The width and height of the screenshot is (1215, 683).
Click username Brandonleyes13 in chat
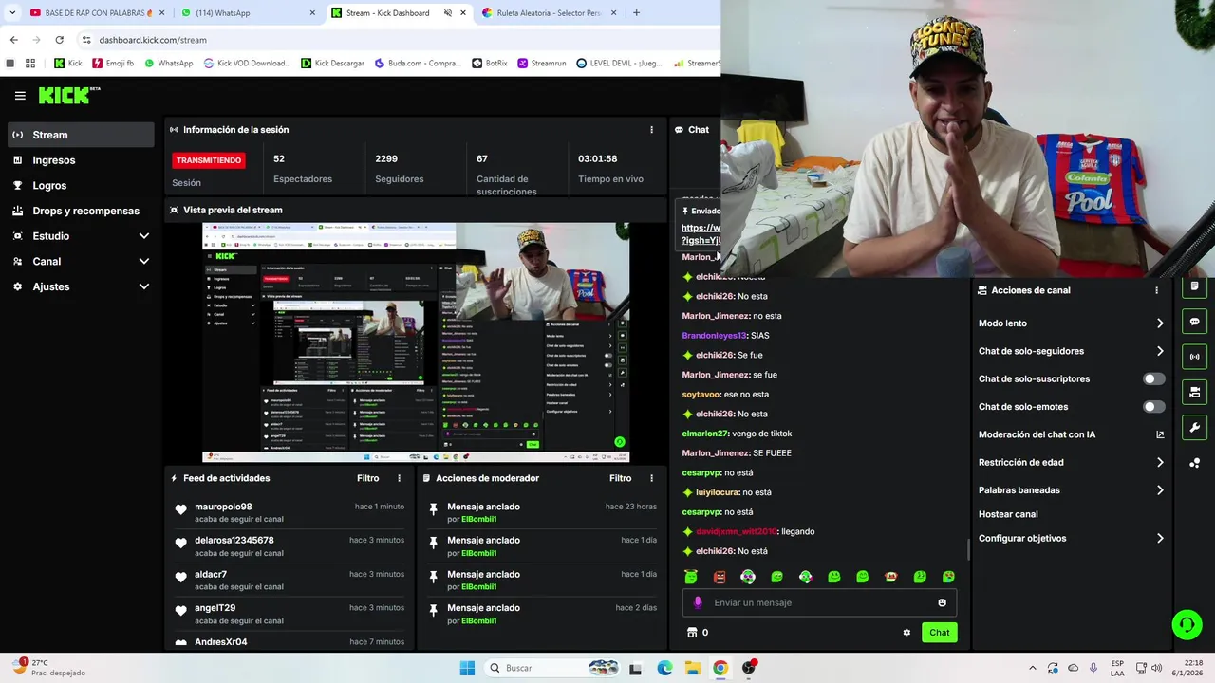714,336
